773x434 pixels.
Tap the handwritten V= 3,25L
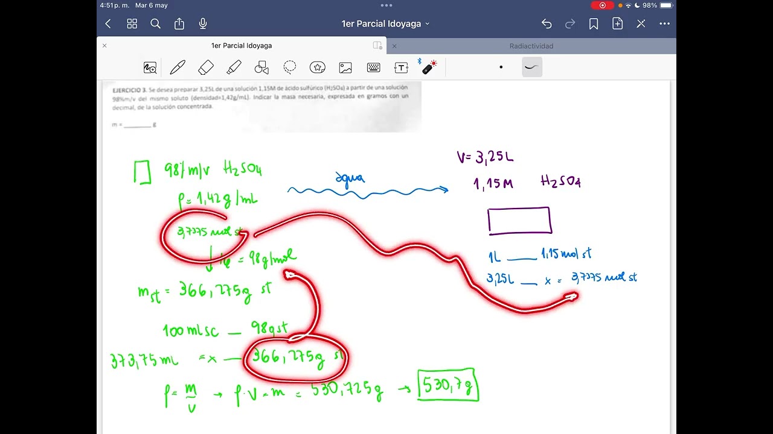click(x=486, y=158)
